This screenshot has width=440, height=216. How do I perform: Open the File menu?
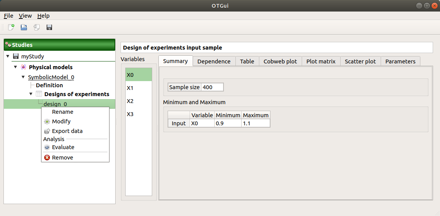pos(8,16)
